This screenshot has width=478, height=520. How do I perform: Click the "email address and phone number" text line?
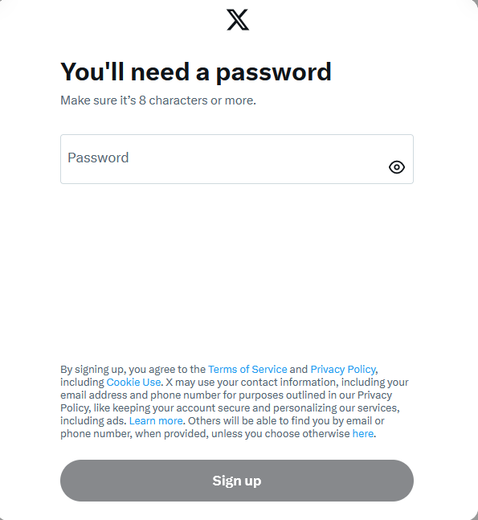226,395
